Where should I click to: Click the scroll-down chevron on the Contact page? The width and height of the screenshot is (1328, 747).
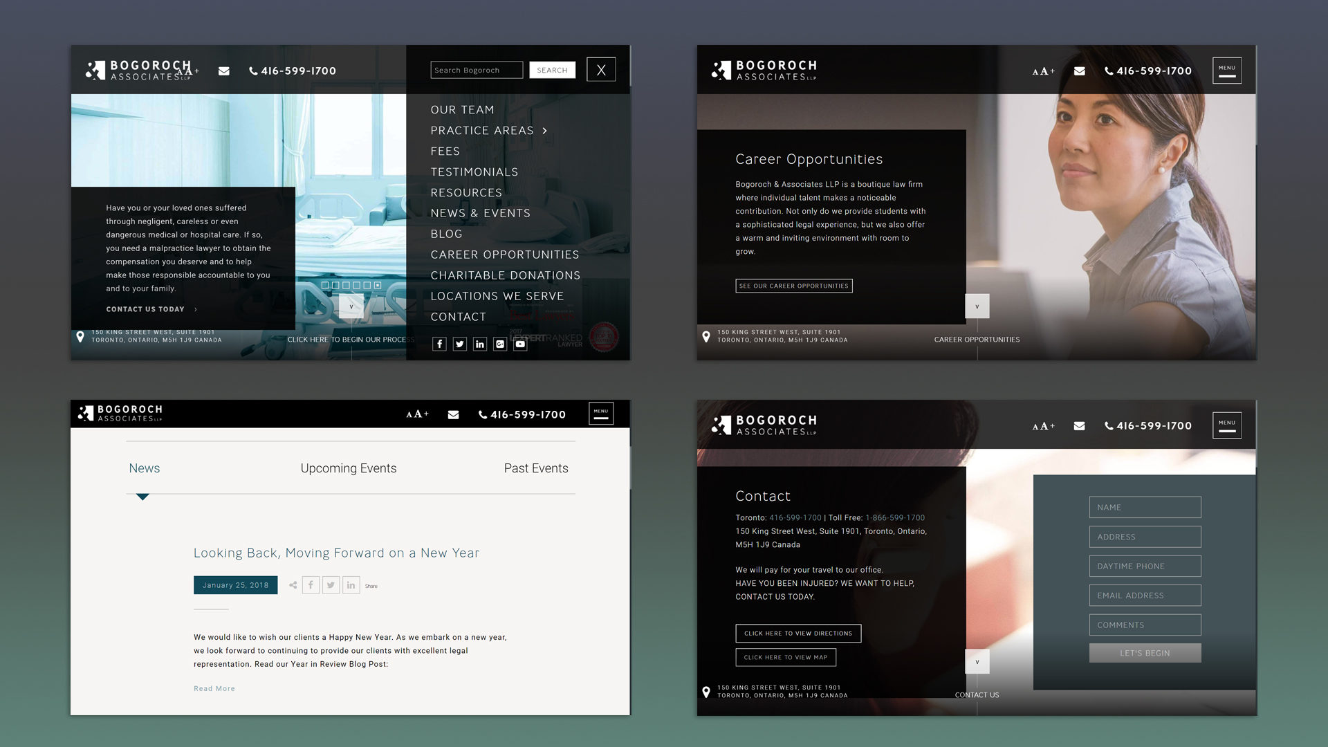(977, 662)
